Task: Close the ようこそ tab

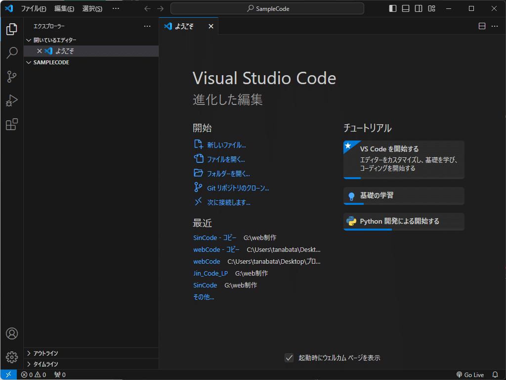Action: click(x=211, y=26)
